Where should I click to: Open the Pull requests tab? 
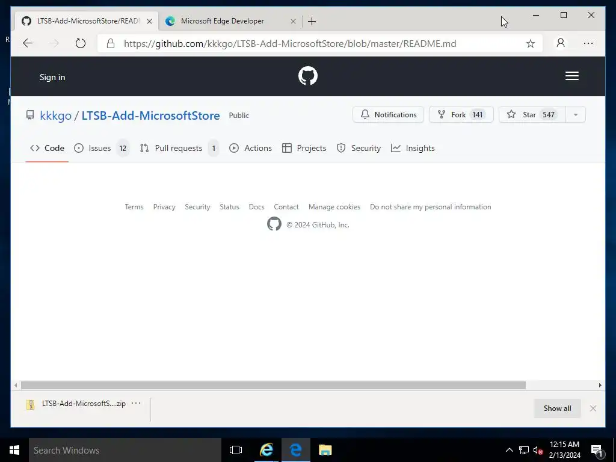tap(179, 148)
